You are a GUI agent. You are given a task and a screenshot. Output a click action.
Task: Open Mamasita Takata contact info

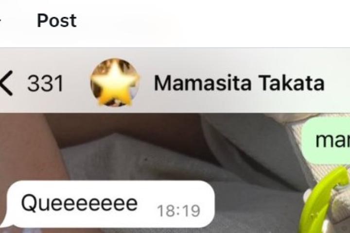click(x=239, y=83)
